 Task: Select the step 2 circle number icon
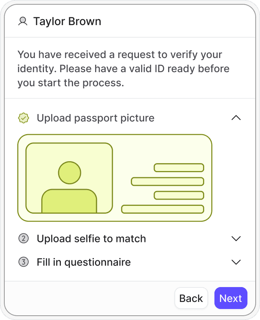pyautogui.click(x=24, y=238)
